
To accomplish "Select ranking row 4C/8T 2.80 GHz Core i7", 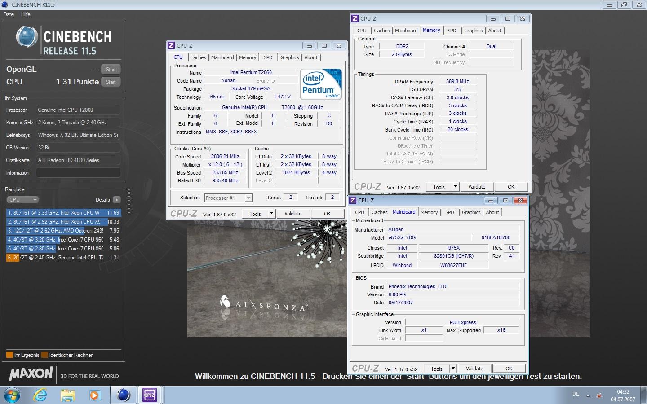I will (x=63, y=249).
